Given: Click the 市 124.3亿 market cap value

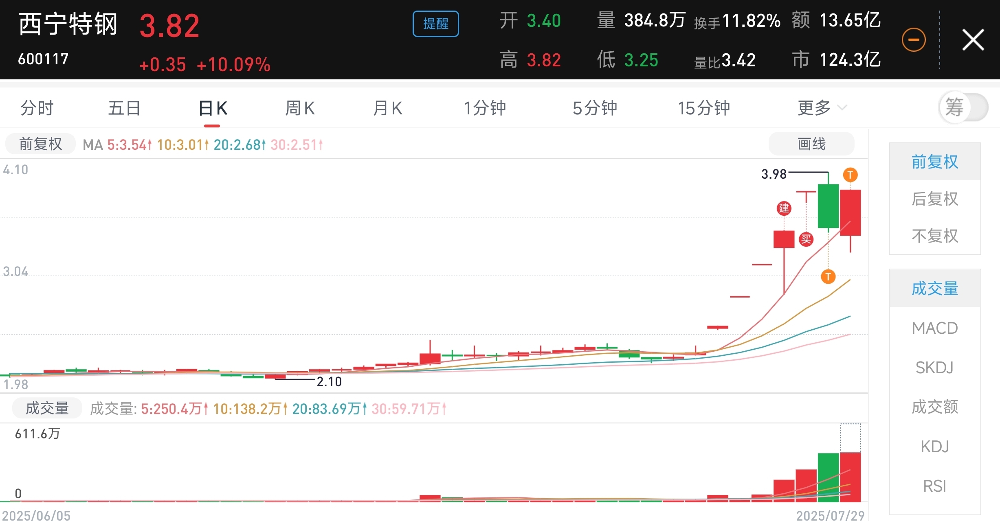Looking at the screenshot, I should tap(836, 60).
